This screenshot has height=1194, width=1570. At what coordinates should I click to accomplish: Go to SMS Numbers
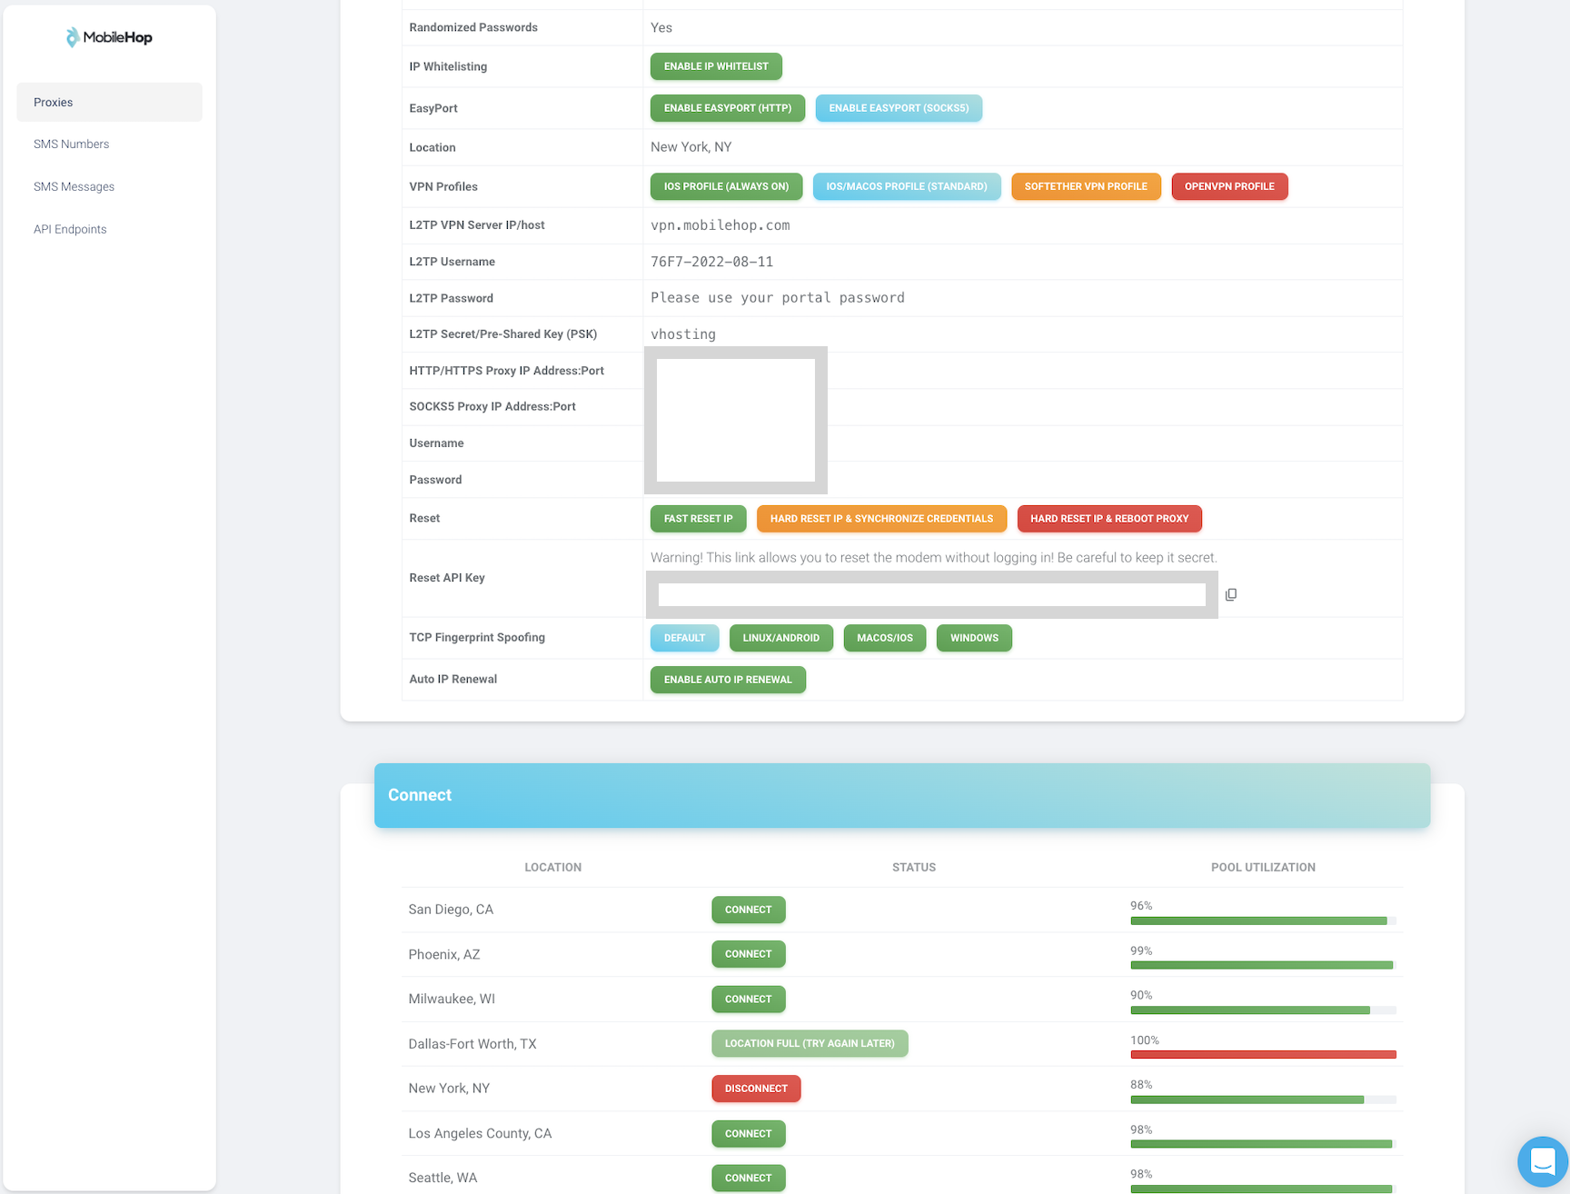point(71,144)
